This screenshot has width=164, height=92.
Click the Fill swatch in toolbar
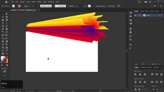3,58
